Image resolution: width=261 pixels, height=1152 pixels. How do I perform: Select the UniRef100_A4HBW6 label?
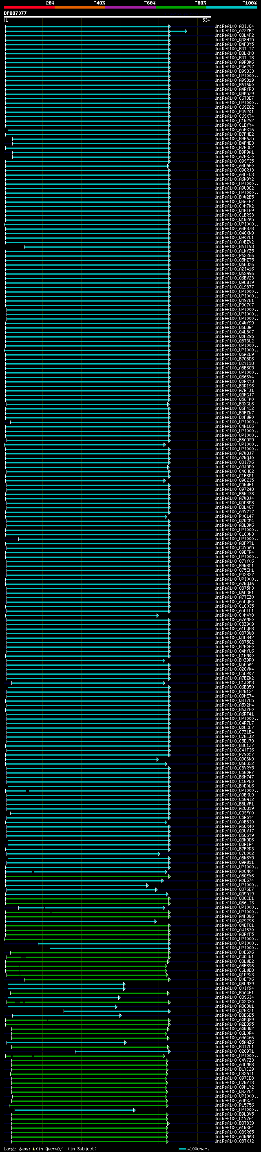(234, 916)
